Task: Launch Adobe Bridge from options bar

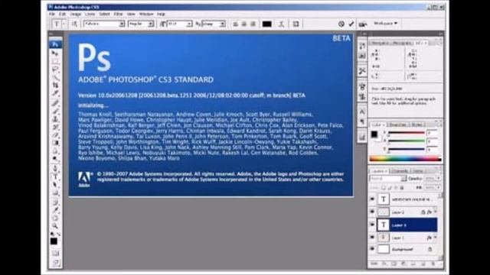Action: pyautogui.click(x=362, y=24)
